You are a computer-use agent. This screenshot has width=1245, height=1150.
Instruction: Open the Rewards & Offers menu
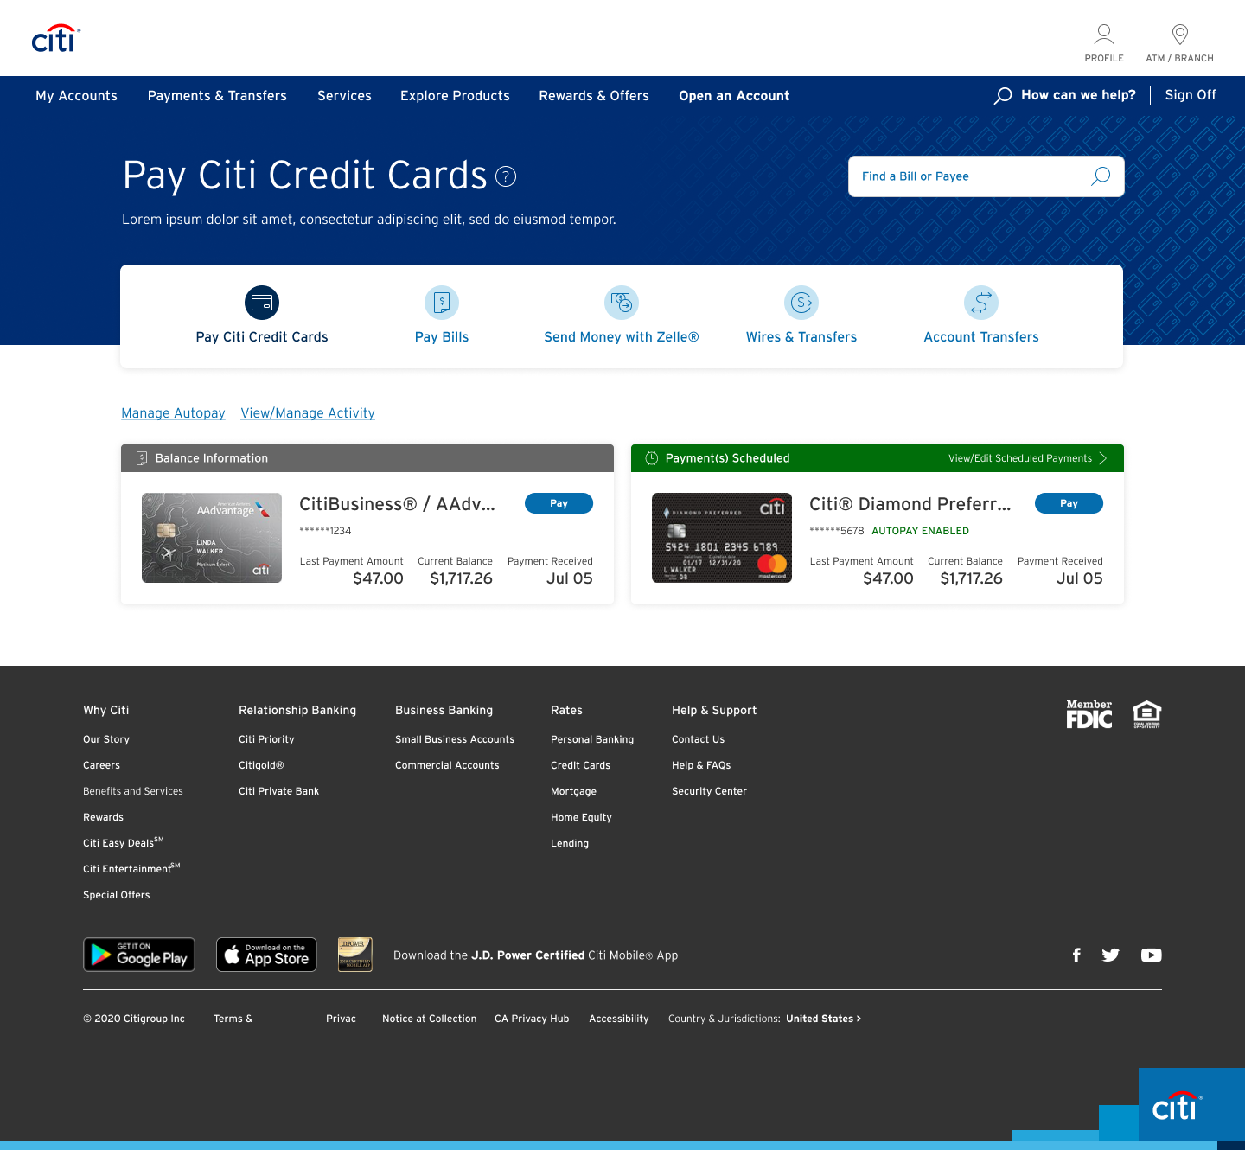594,96
